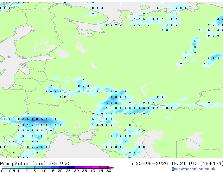
Task: Click the legend label '0.5'
Action: tap(12, 171)
